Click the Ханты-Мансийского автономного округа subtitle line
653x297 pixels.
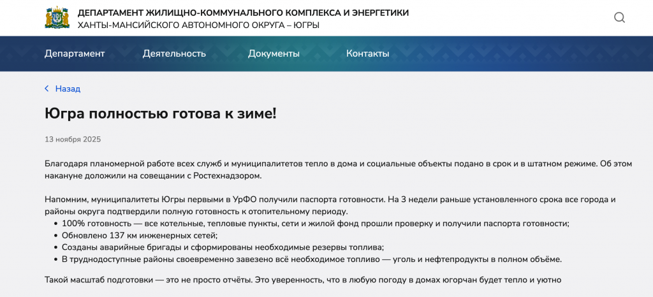[x=198, y=25]
